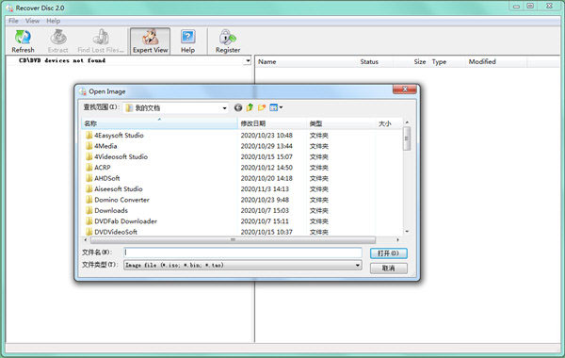This screenshot has width=565, height=358.
Task: Select the 4Videosoft Studio folder
Action: click(121, 156)
